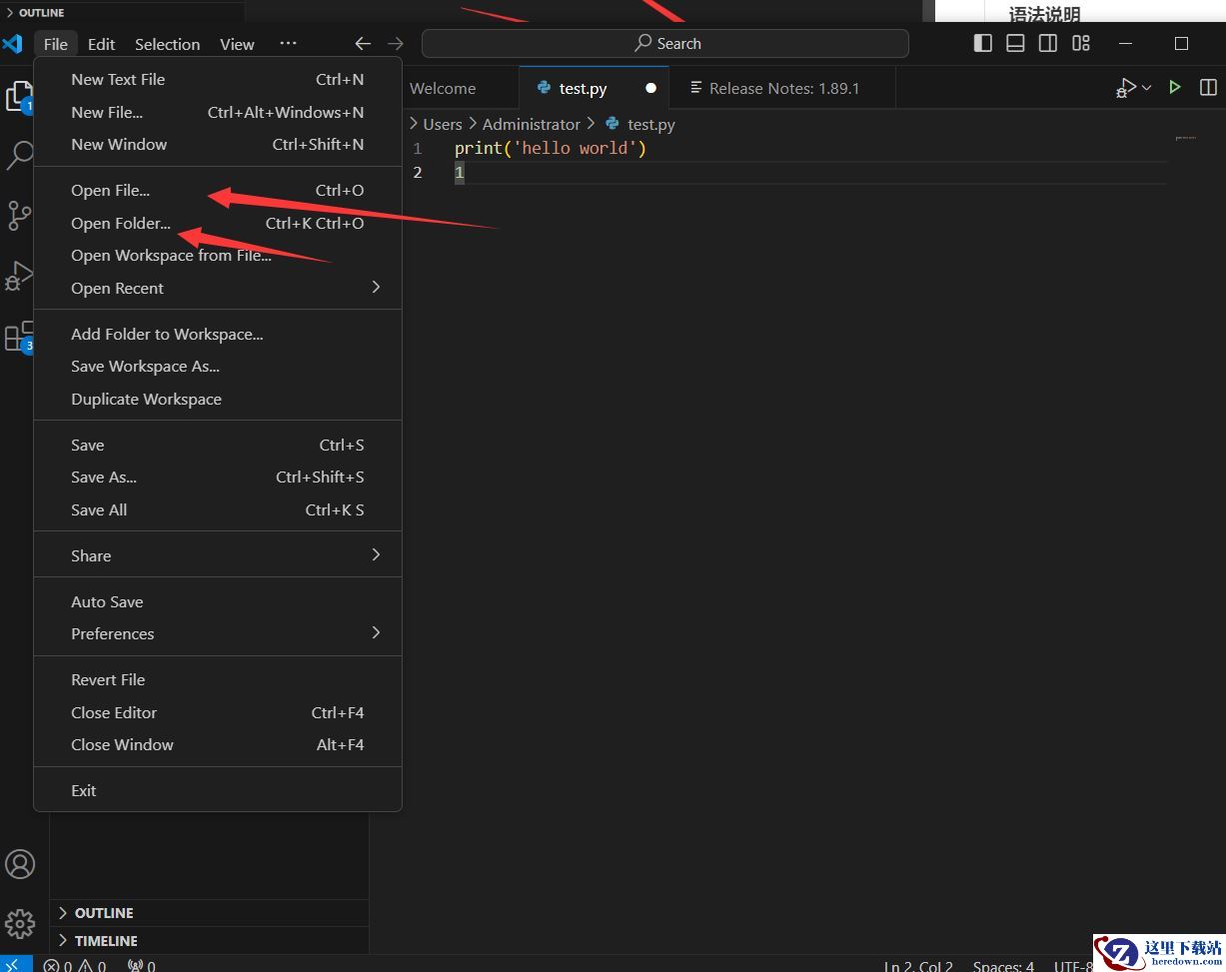
Task: Click line 1 print('hello world') code
Action: coord(551,149)
